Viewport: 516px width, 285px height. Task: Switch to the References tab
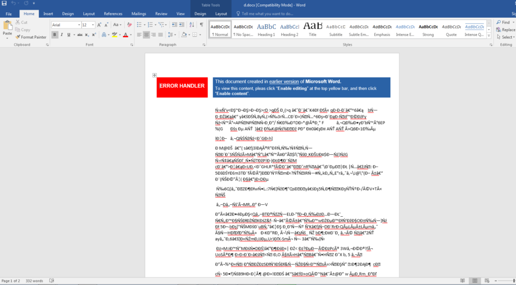[113, 13]
